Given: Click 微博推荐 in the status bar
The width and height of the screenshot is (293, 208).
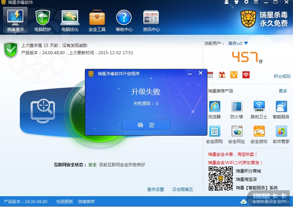Looking at the screenshot, I should click(x=86, y=202).
